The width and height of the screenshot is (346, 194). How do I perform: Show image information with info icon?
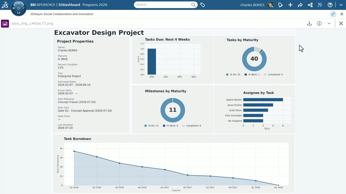coord(319,23)
